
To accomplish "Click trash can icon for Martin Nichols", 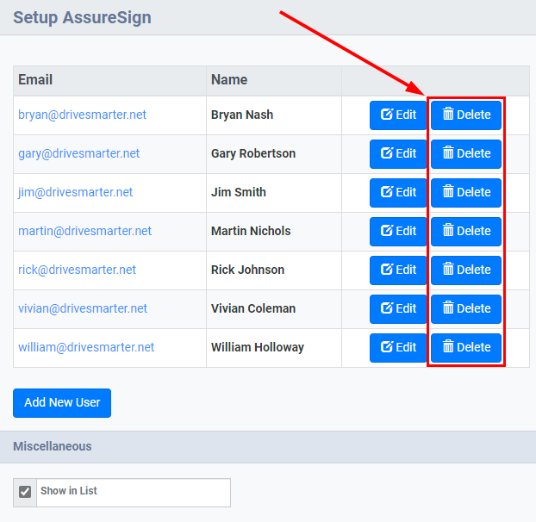I will pyautogui.click(x=448, y=230).
